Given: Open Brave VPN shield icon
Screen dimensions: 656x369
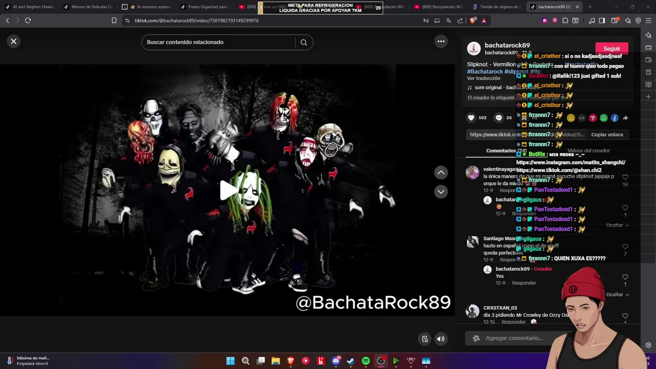Looking at the screenshot, I should [x=638, y=20].
